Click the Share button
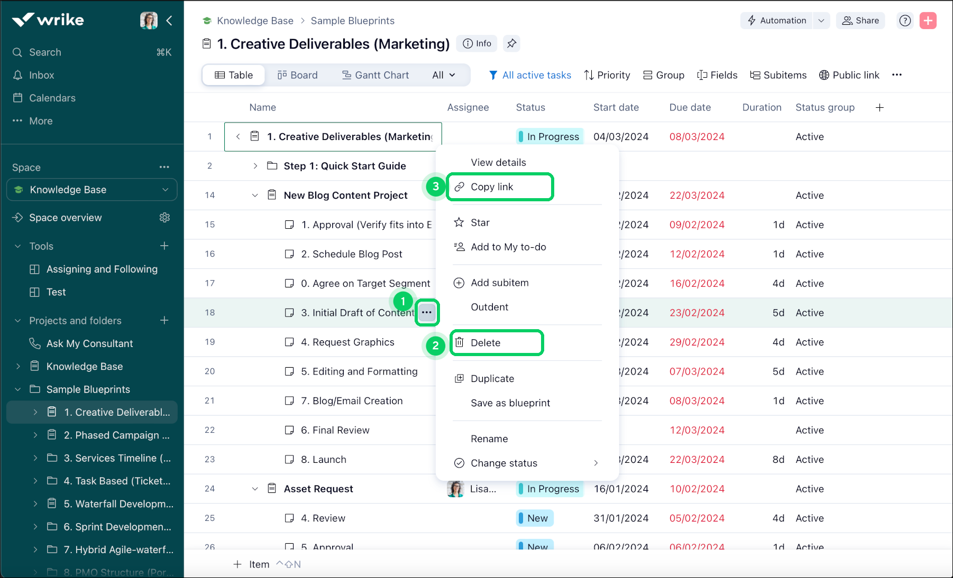Viewport: 953px width, 578px height. [860, 21]
